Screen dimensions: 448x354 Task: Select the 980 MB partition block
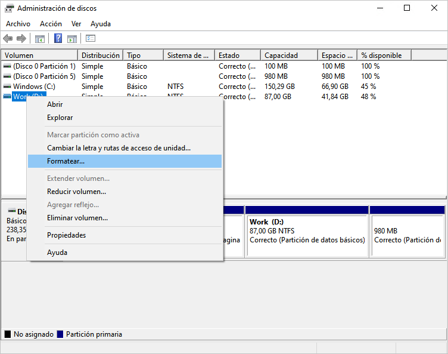[x=407, y=236]
